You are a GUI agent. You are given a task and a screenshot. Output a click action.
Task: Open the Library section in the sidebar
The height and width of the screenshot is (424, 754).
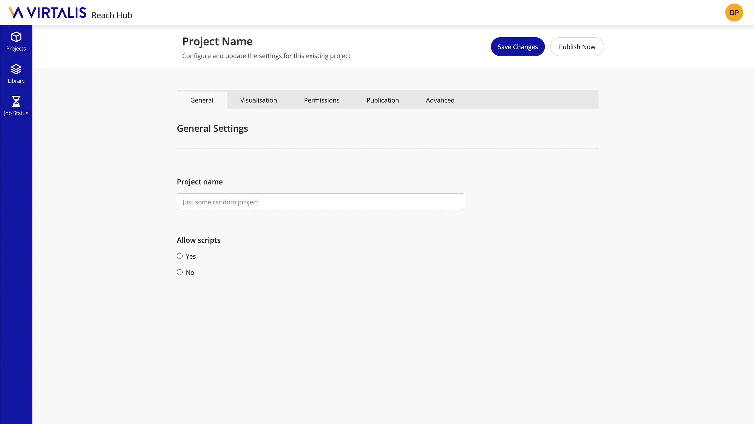point(16,74)
